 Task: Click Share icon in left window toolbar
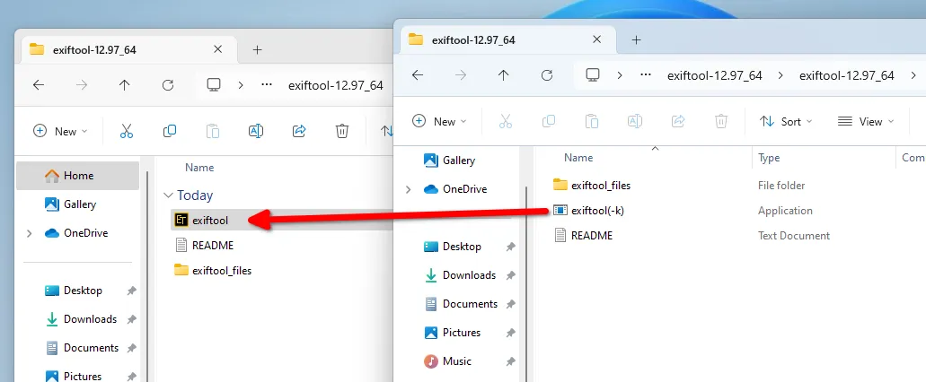[299, 131]
